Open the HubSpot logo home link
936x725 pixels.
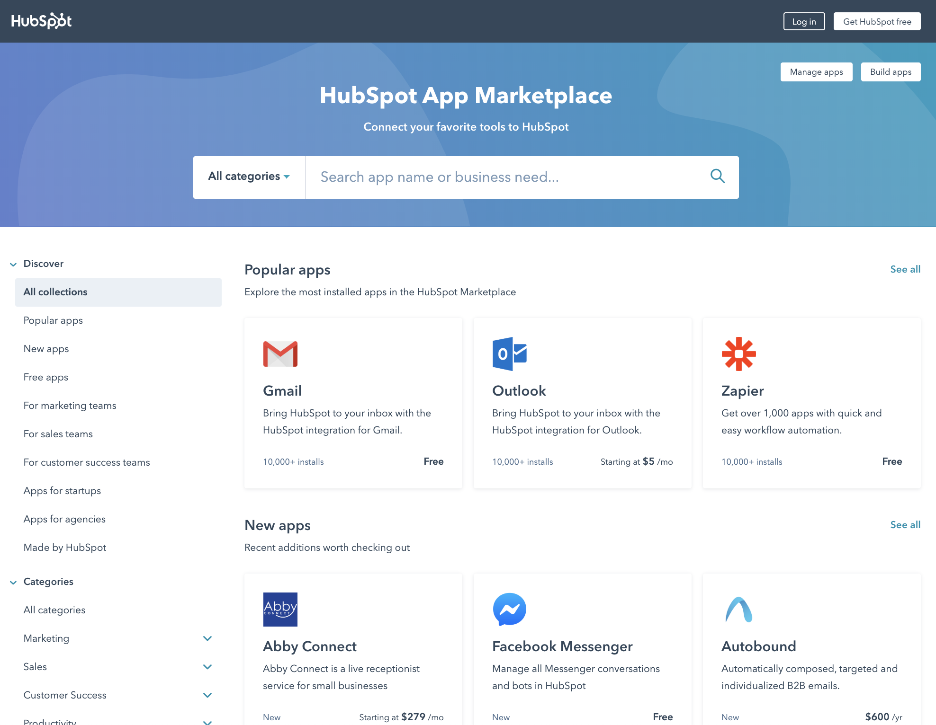41,21
